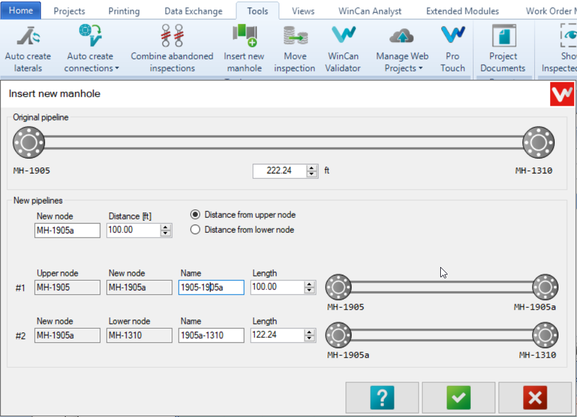Launch the Move inspection tool
Viewport: 577px width, 417px height.
294,48
